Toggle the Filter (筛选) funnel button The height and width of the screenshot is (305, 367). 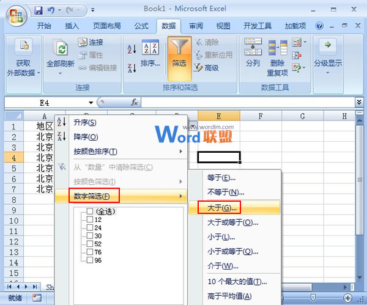tap(179, 59)
